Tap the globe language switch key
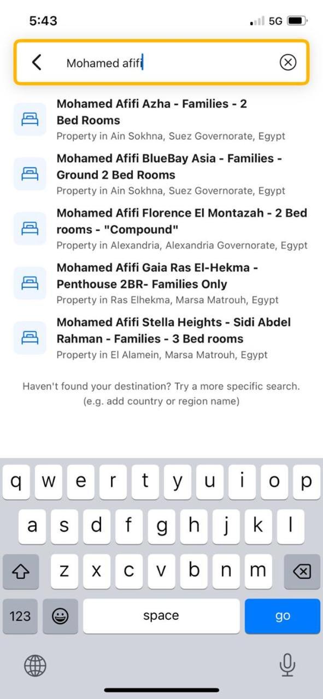323x699 pixels. tap(36, 666)
